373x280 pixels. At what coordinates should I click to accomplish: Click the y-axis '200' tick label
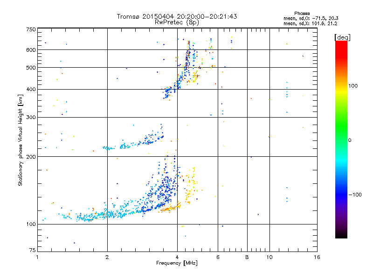click(31, 157)
